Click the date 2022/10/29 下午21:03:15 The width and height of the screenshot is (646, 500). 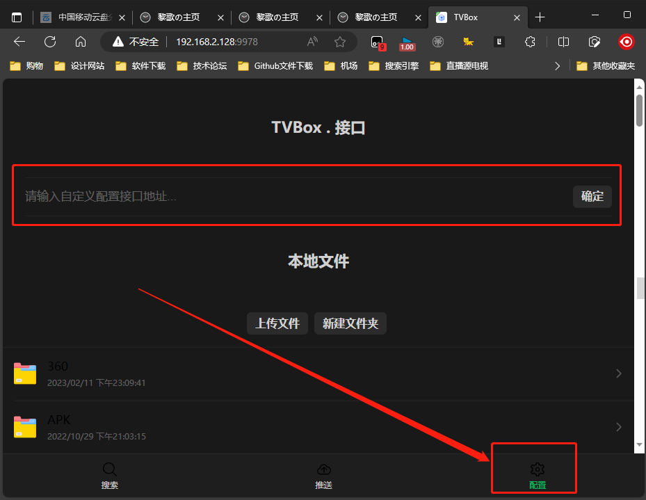point(97,437)
